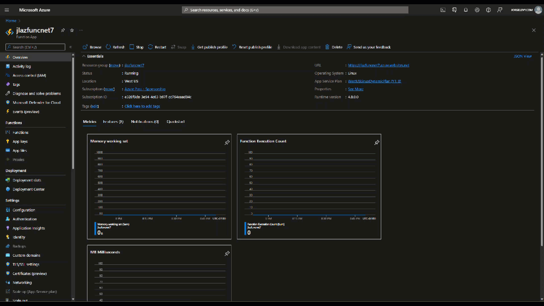Open the Help question mark icon

click(488, 10)
